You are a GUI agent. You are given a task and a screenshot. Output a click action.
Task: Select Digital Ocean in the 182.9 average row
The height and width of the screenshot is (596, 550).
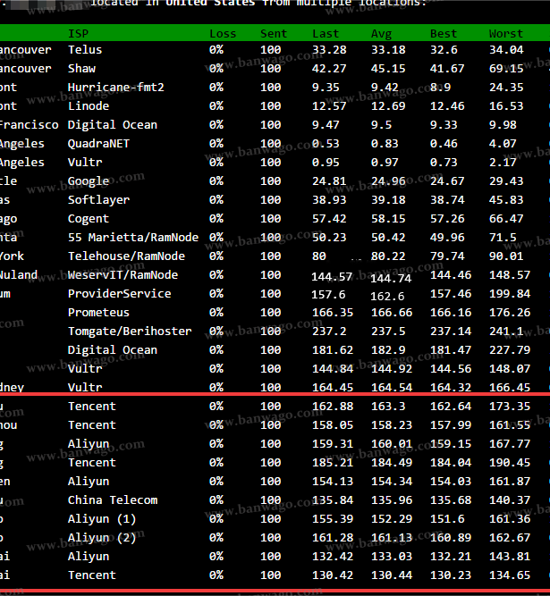click(x=113, y=350)
